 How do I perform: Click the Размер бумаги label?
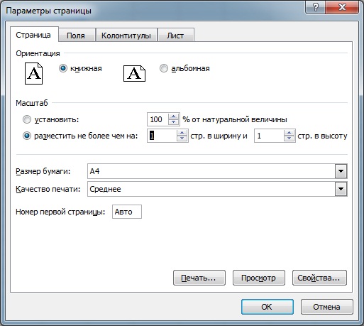(43, 171)
